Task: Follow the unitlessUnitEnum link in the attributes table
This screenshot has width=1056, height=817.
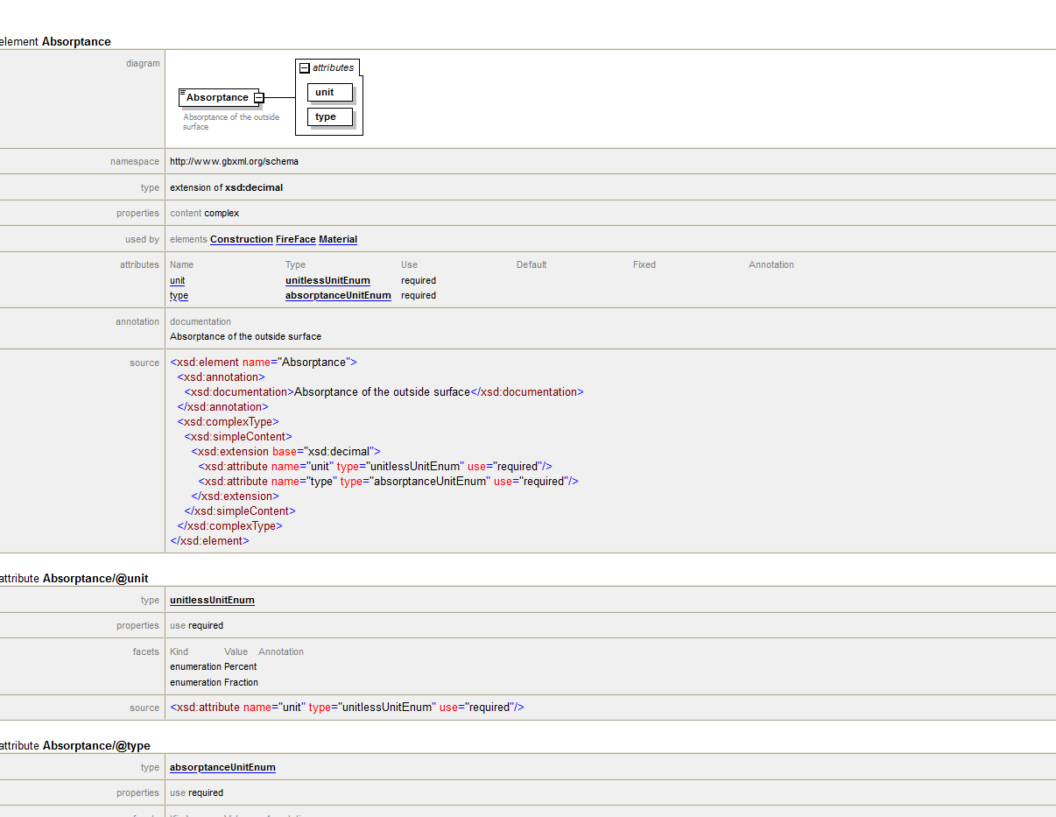Action: (327, 280)
